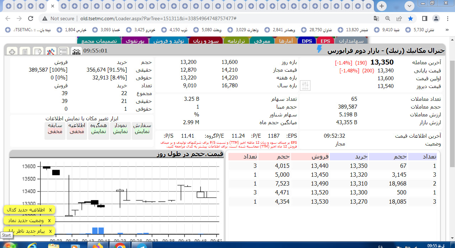Screen dimensions: 455x248
Task: Click the share page icon in address bar
Action: (399, 18)
